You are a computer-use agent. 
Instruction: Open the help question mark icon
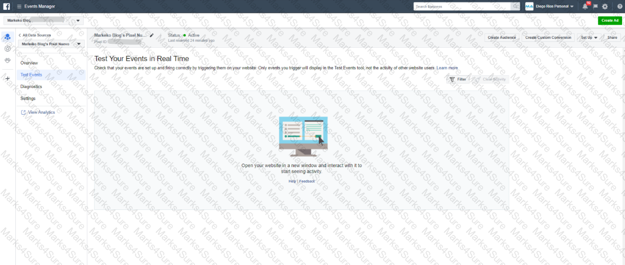(x=620, y=6)
